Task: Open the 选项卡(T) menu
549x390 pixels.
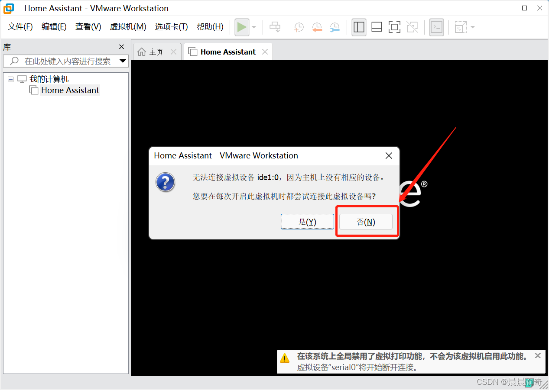Action: tap(172, 27)
